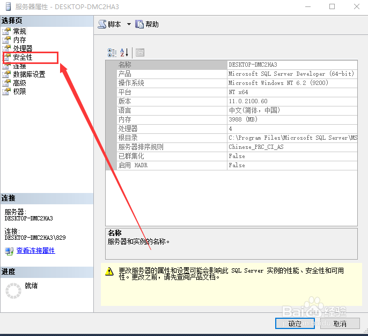
Task: Select the 内存 property row in grid
Action: [x=237, y=120]
